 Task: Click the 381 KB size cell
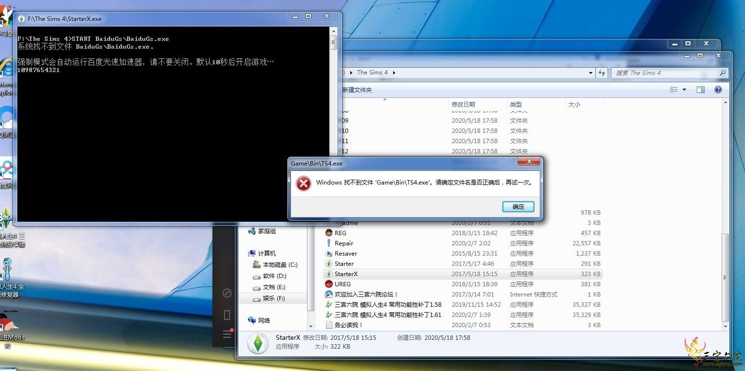coord(591,284)
